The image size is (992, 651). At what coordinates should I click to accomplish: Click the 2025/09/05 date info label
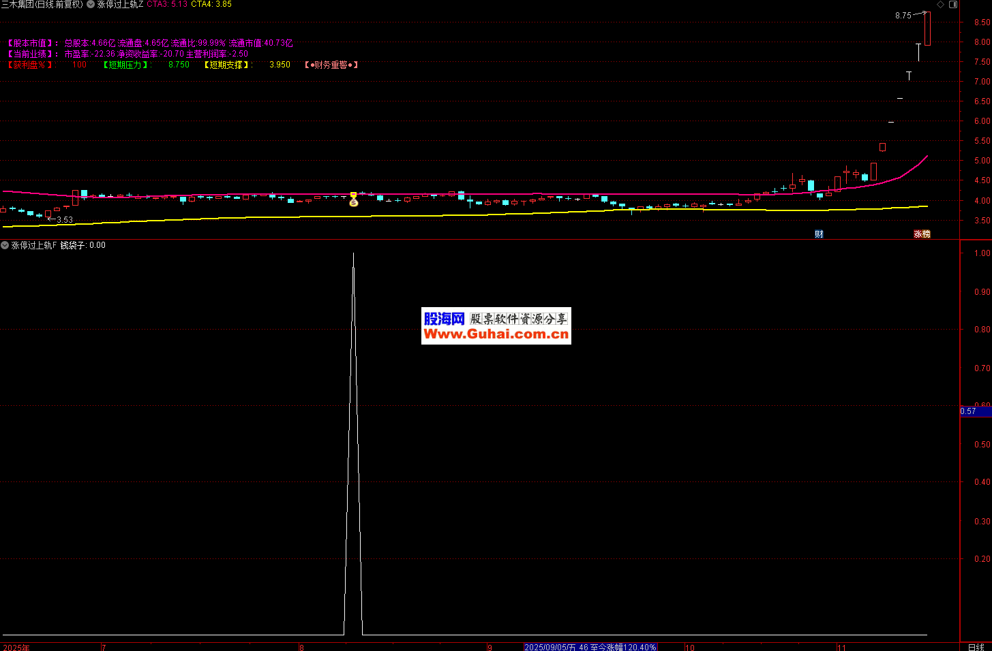pyautogui.click(x=590, y=647)
